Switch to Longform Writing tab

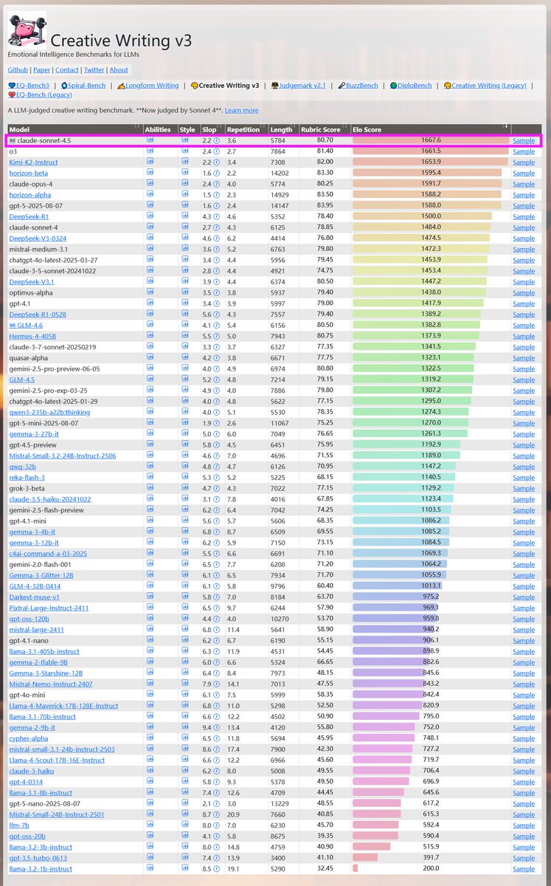(148, 86)
